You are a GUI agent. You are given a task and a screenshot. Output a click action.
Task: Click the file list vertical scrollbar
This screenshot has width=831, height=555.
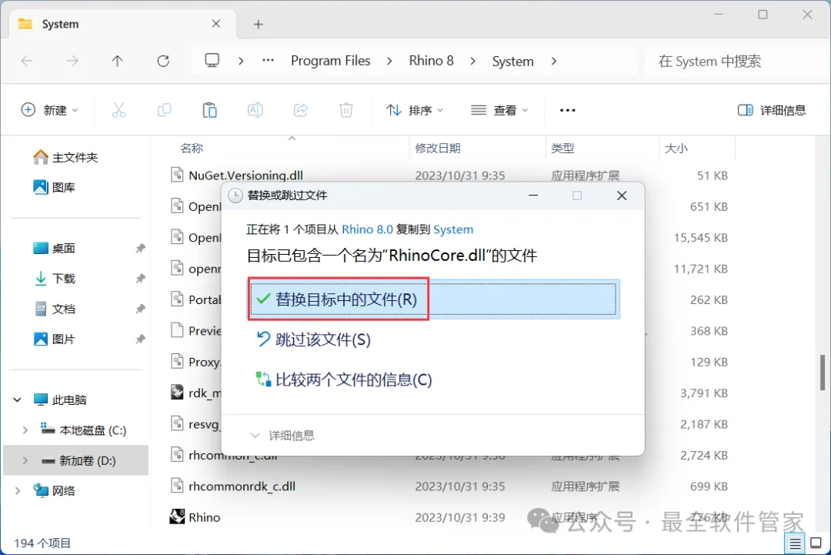[822, 372]
